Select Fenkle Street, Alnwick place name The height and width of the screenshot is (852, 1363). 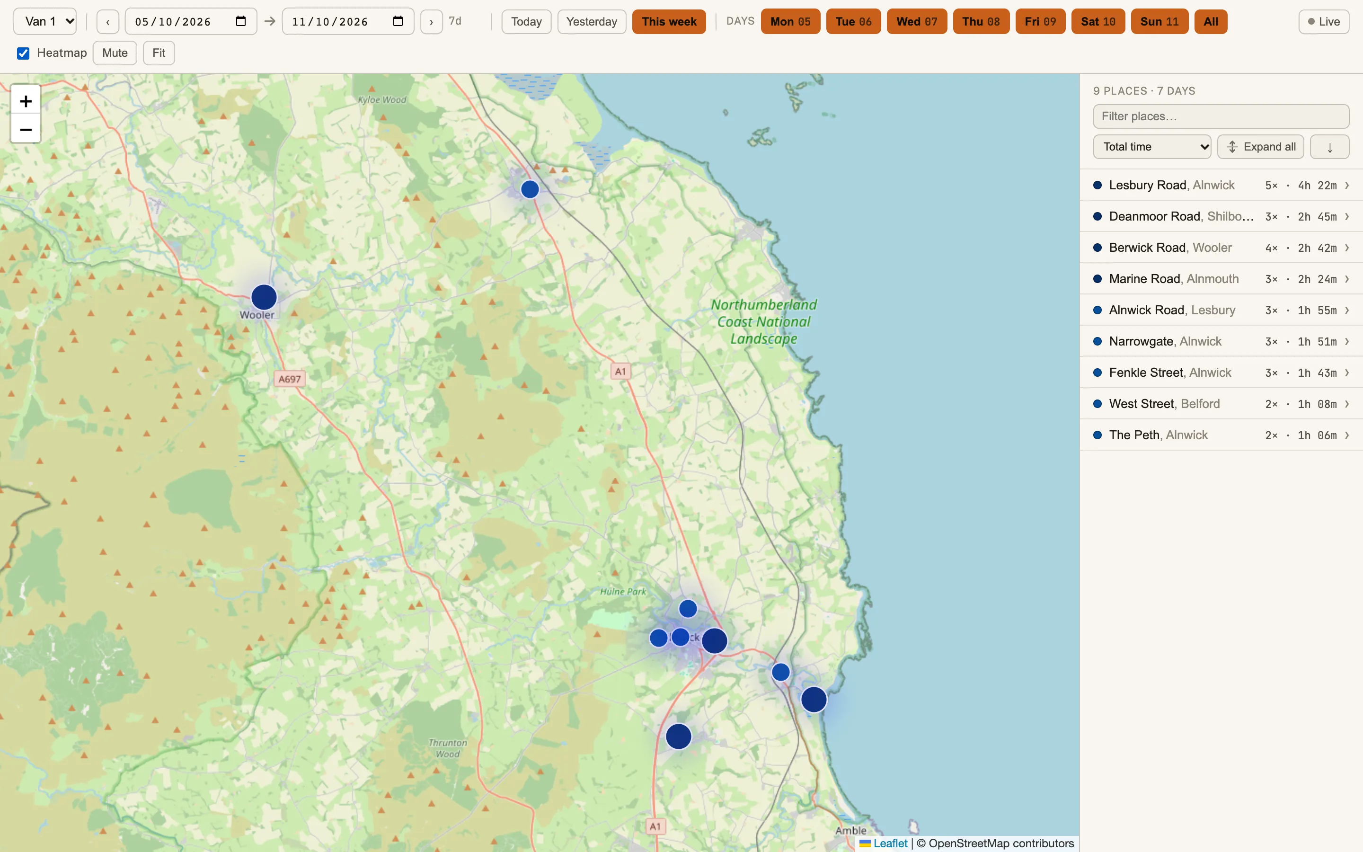[x=1170, y=373]
